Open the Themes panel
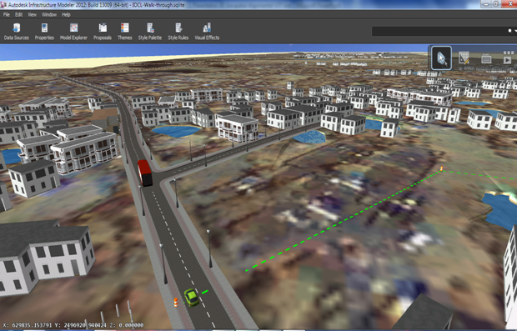The width and height of the screenshot is (517, 331). click(124, 32)
